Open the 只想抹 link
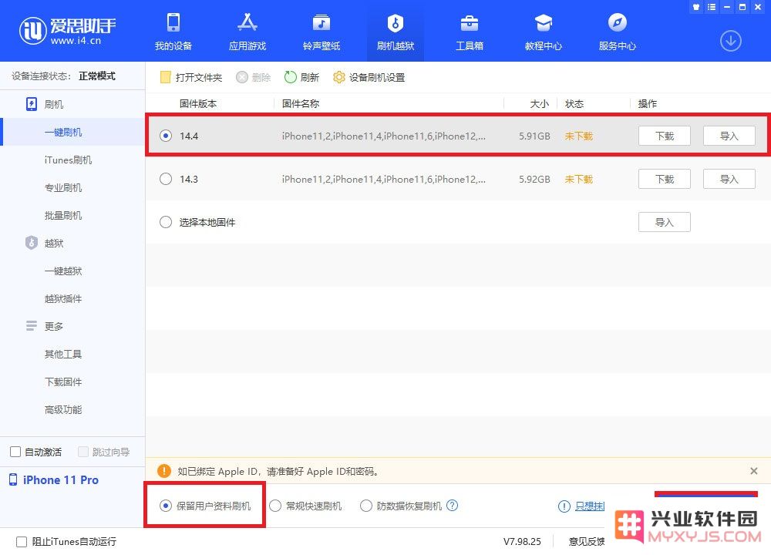771x555 pixels. click(590, 506)
